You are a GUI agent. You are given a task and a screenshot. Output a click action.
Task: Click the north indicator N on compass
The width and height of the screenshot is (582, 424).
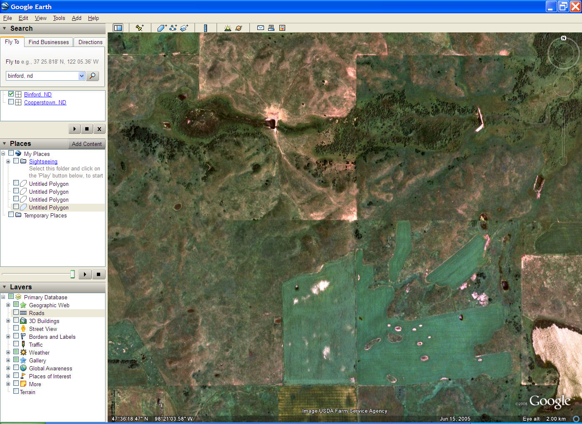[564, 38]
